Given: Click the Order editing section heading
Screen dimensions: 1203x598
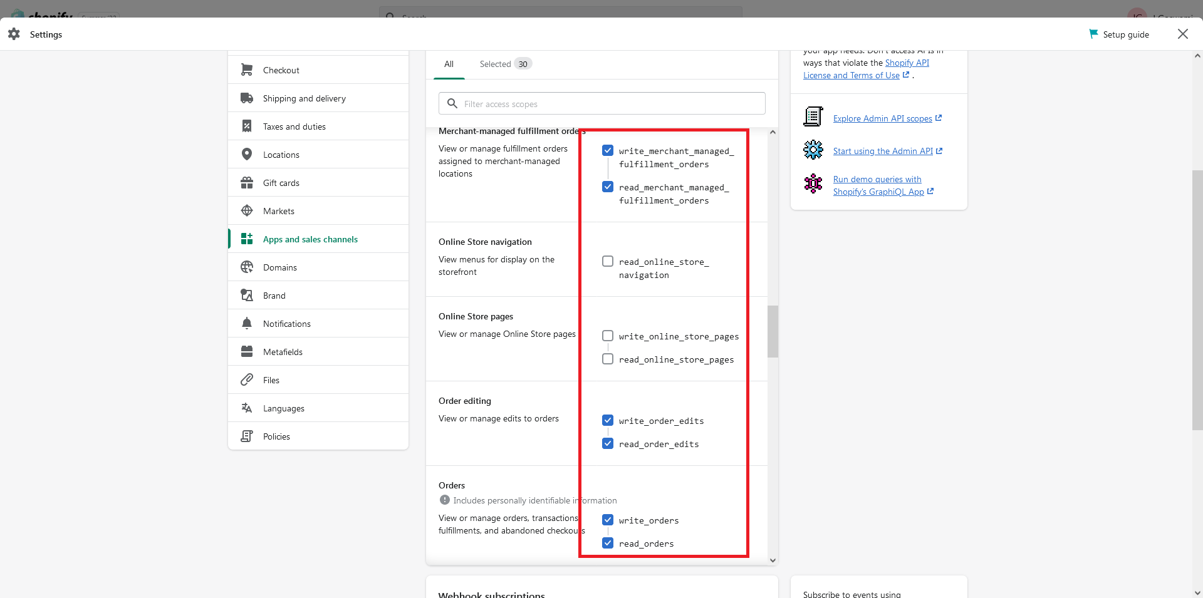Looking at the screenshot, I should pyautogui.click(x=465, y=401).
